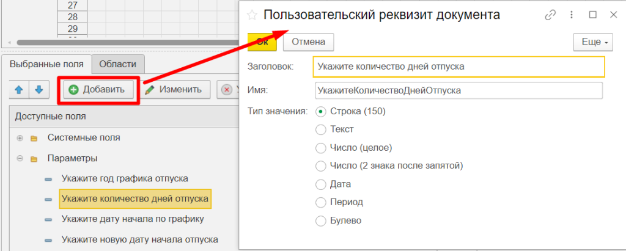Click into the Имя input field
626x251 pixels.
458,90
